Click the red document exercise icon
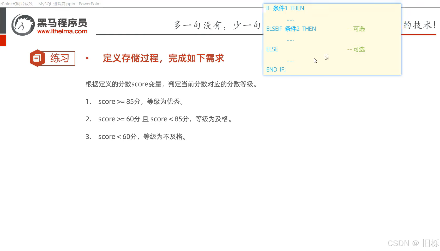This screenshot has width=440, height=251. pyautogui.click(x=37, y=58)
